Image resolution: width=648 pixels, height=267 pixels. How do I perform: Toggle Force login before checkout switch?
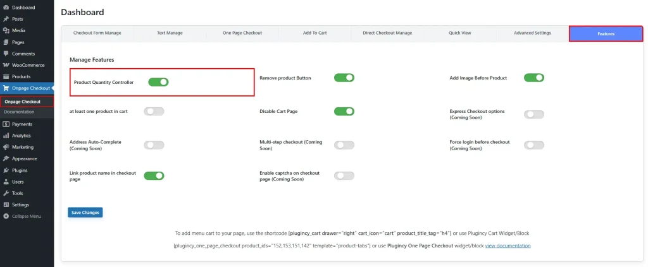pyautogui.click(x=534, y=145)
